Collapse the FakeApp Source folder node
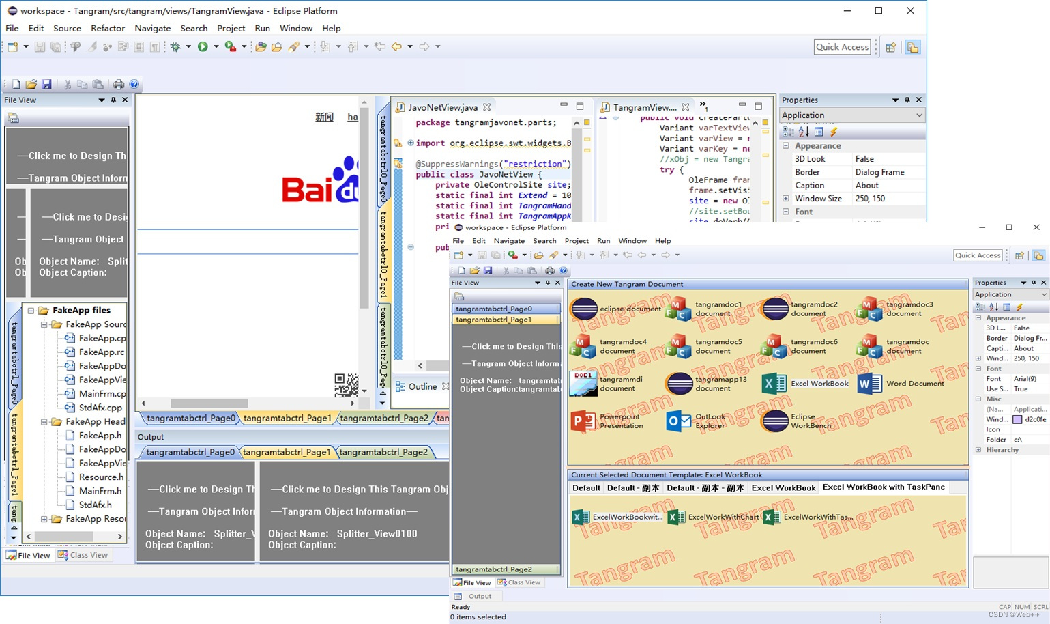This screenshot has width=1050, height=624. point(44,324)
